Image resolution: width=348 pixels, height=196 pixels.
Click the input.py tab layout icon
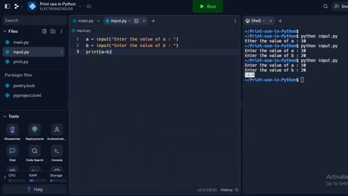click(136, 21)
